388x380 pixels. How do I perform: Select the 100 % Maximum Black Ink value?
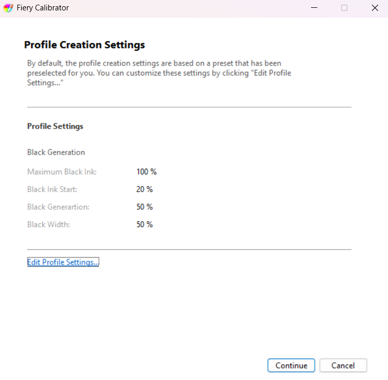click(x=146, y=172)
